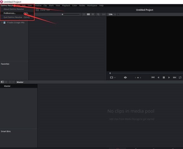
Task: Toggle loop playback in the viewer
Action: (x=180, y=77)
